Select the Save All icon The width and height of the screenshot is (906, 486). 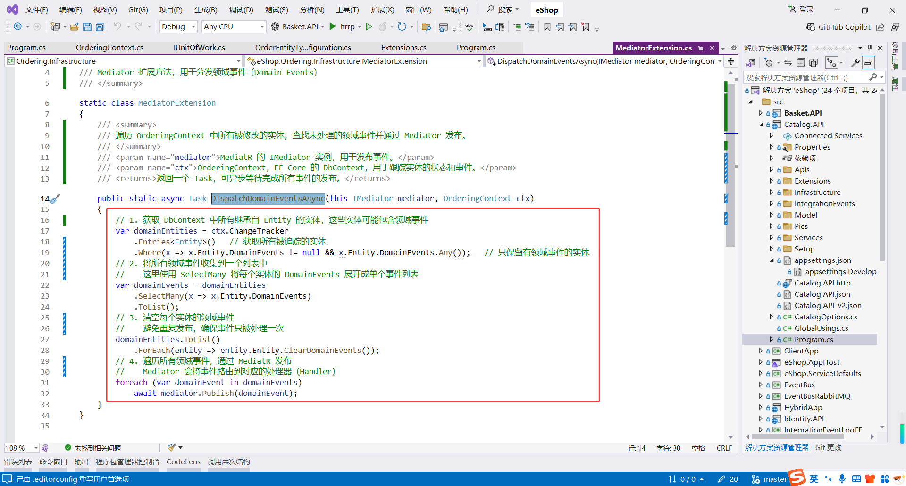(x=100, y=27)
